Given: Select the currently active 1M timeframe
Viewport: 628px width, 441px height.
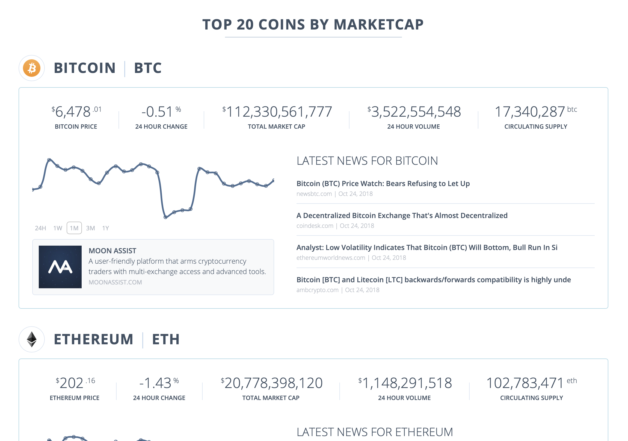Looking at the screenshot, I should pos(74,228).
